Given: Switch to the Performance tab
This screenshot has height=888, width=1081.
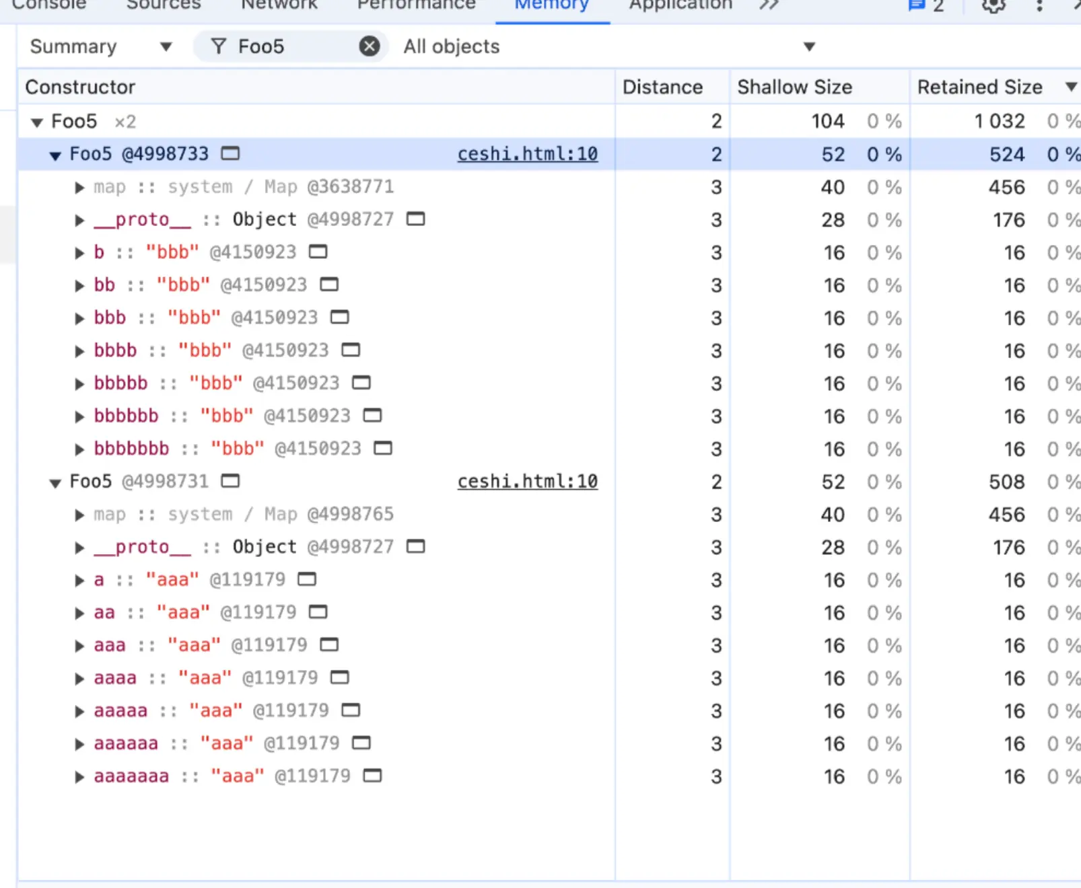Looking at the screenshot, I should pyautogui.click(x=416, y=6).
